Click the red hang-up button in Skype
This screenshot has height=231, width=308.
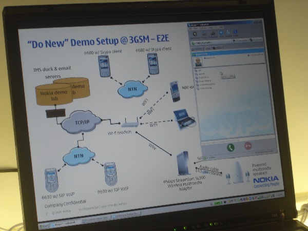tap(248, 146)
